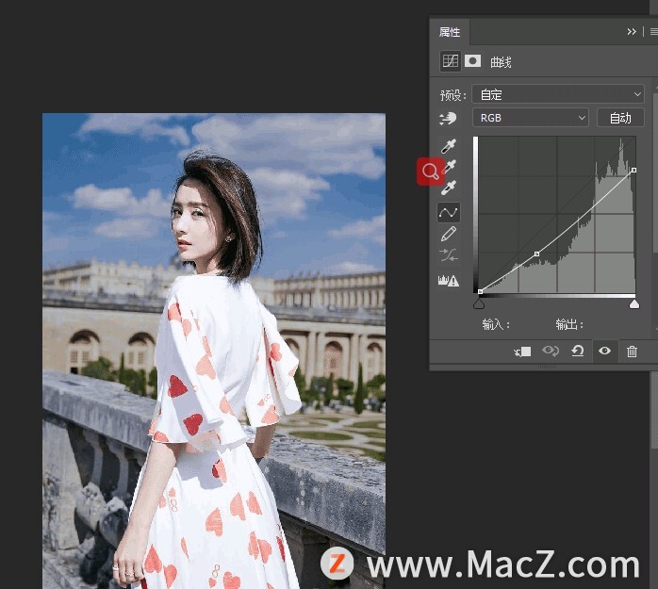This screenshot has height=589, width=658.
Task: Click the woman photo in the canvas
Action: click(214, 351)
